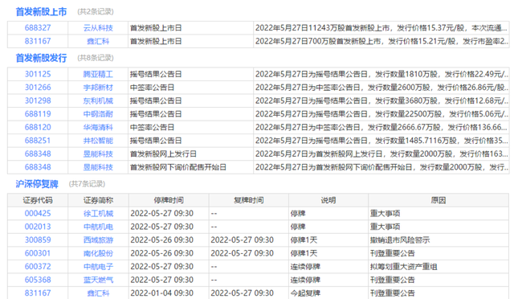Open stock code 688120
Screen dimensions: 514x299
[x=38, y=127]
